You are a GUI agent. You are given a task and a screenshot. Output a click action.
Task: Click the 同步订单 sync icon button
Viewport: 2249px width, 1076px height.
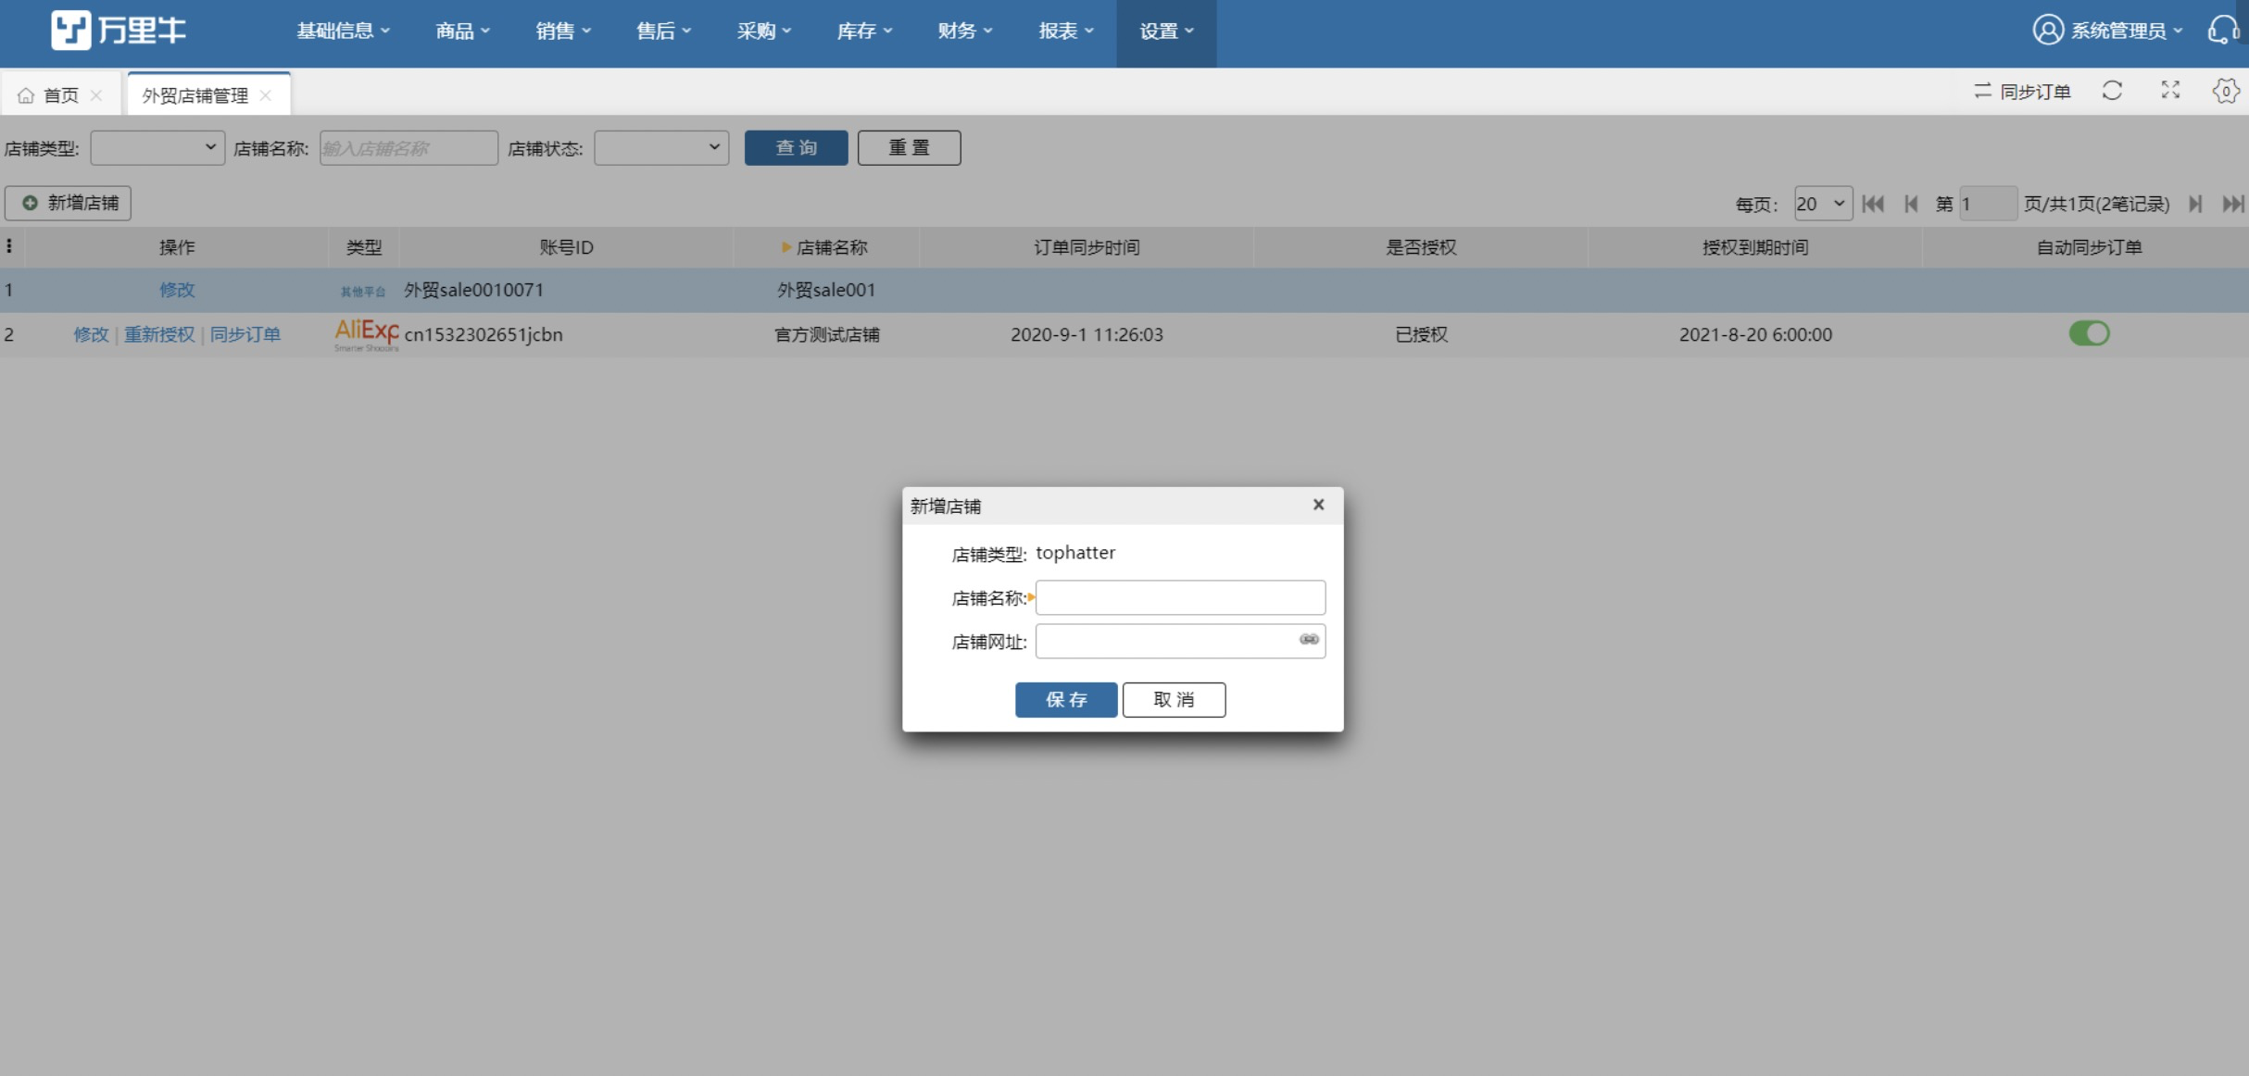click(x=2021, y=92)
